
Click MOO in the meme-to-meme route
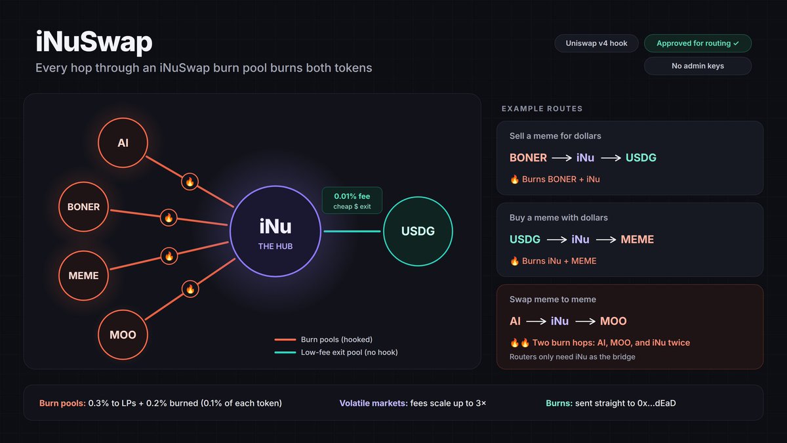(x=613, y=322)
